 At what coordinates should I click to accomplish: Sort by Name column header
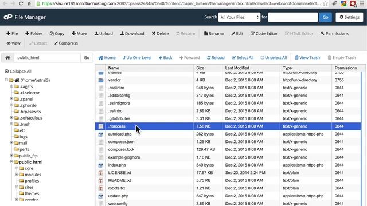pos(114,68)
